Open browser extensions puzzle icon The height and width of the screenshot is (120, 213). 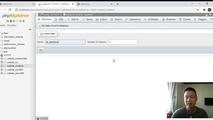click(204, 10)
